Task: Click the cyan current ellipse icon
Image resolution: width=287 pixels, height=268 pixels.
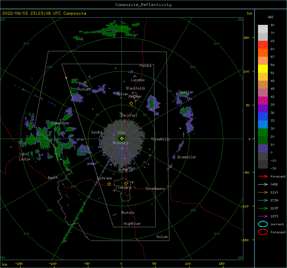Action: click(x=263, y=224)
